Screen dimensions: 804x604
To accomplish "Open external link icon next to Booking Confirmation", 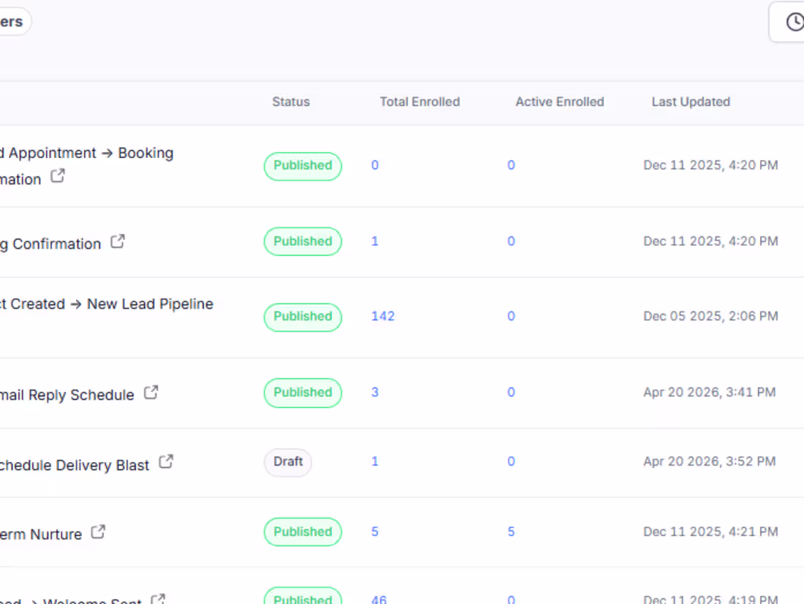I will click(118, 241).
